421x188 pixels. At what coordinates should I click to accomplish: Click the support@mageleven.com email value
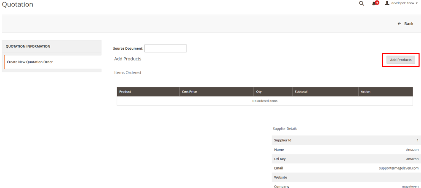pyautogui.click(x=399, y=168)
